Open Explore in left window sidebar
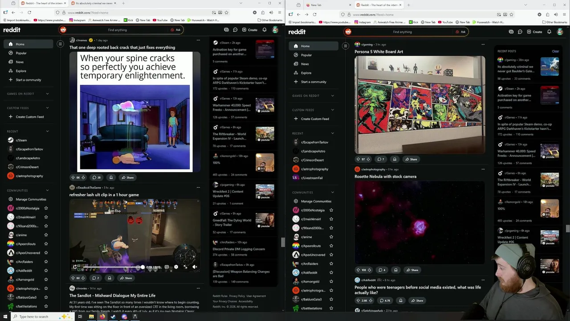The width and height of the screenshot is (570, 321). (x=28, y=71)
